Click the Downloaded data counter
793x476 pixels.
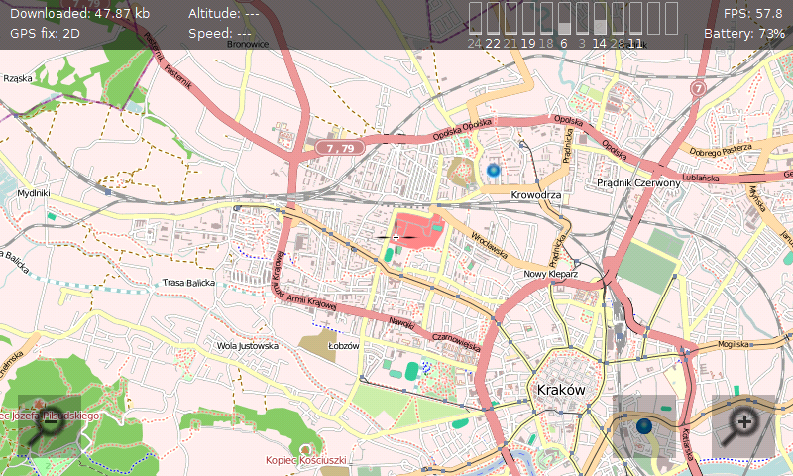click(80, 13)
